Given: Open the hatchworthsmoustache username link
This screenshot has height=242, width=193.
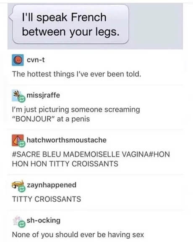Looking at the screenshot, I should (x=67, y=140).
